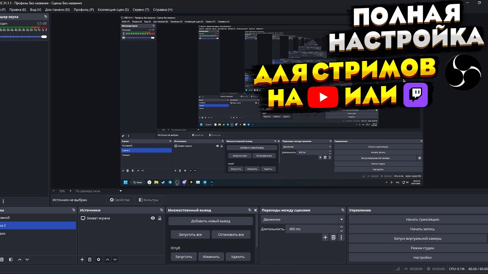Open the Движение transition dropdown
Viewport: 488px width, 274px height.
click(x=303, y=220)
